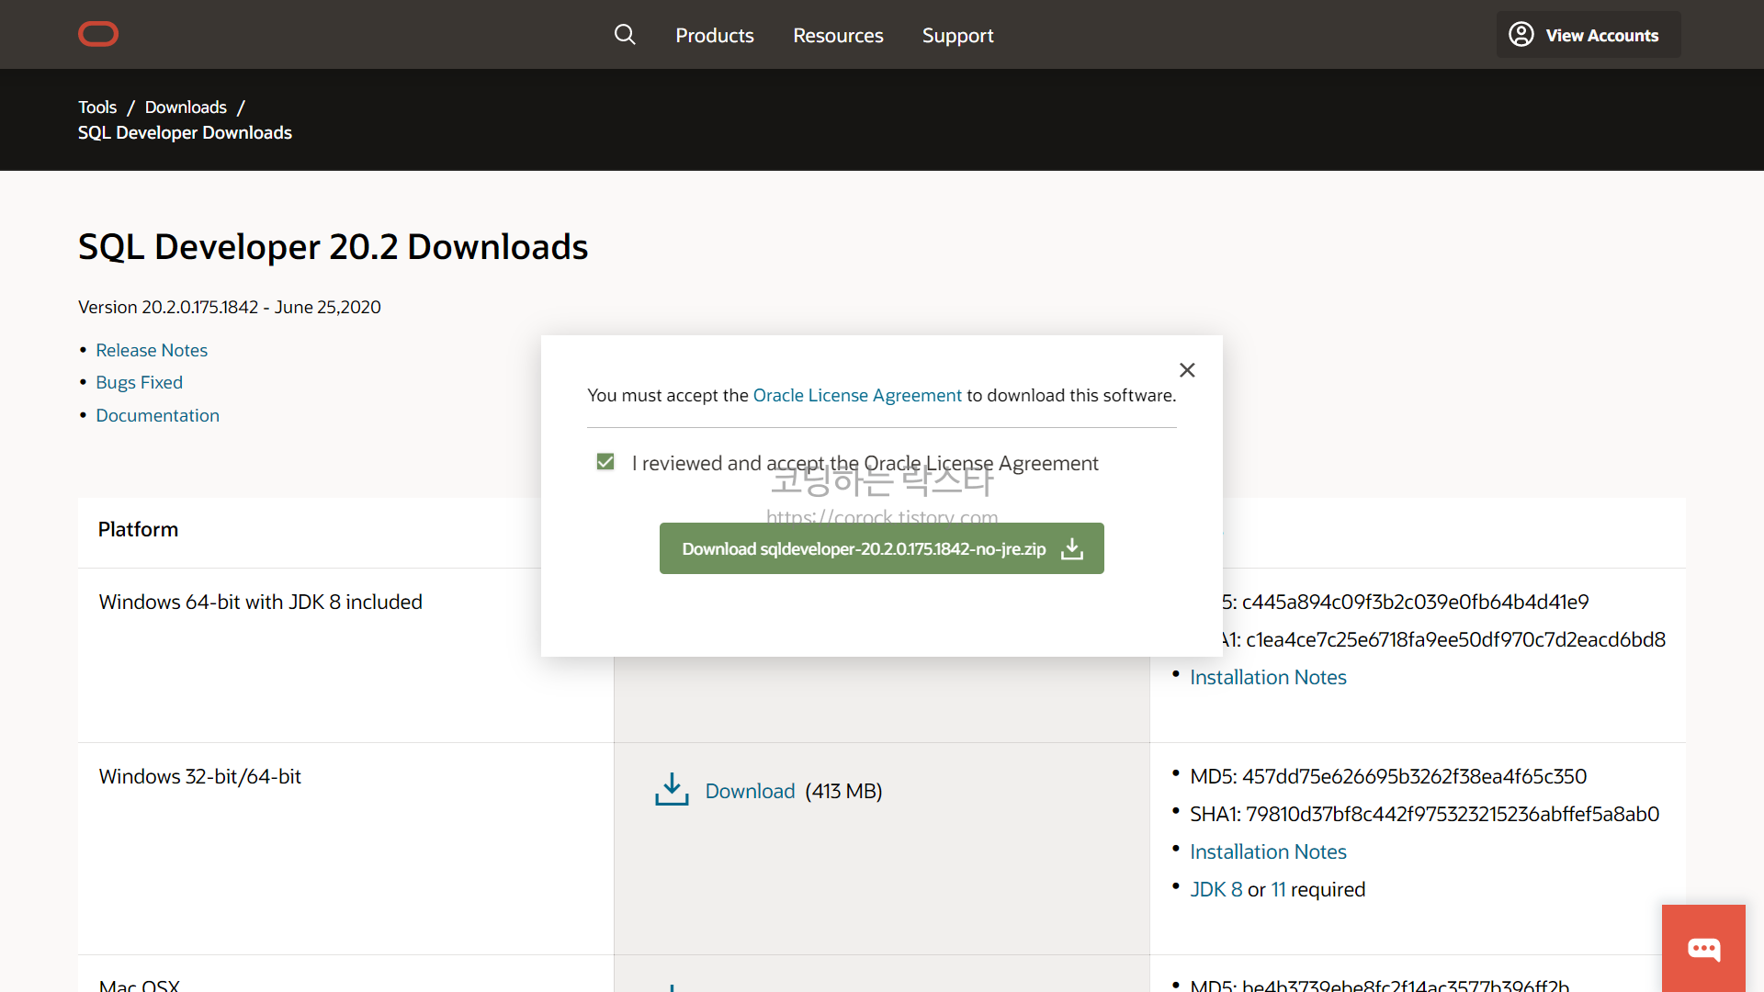This screenshot has height=992, width=1764.
Task: Click the Windows 32-bit/64-bit download arrow icon
Action: click(672, 790)
